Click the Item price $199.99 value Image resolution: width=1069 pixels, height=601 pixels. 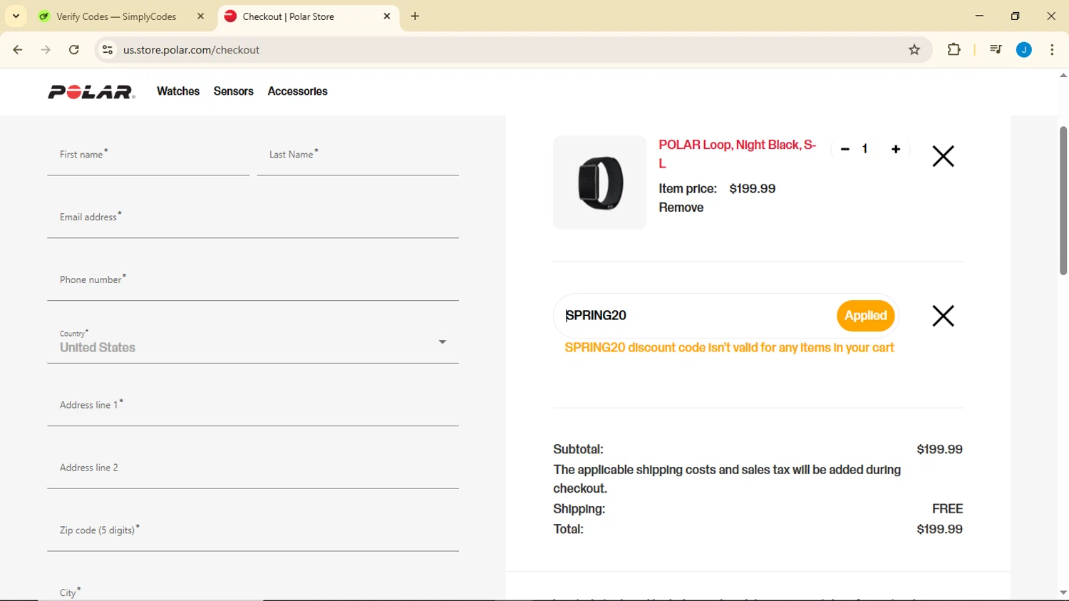[753, 189]
